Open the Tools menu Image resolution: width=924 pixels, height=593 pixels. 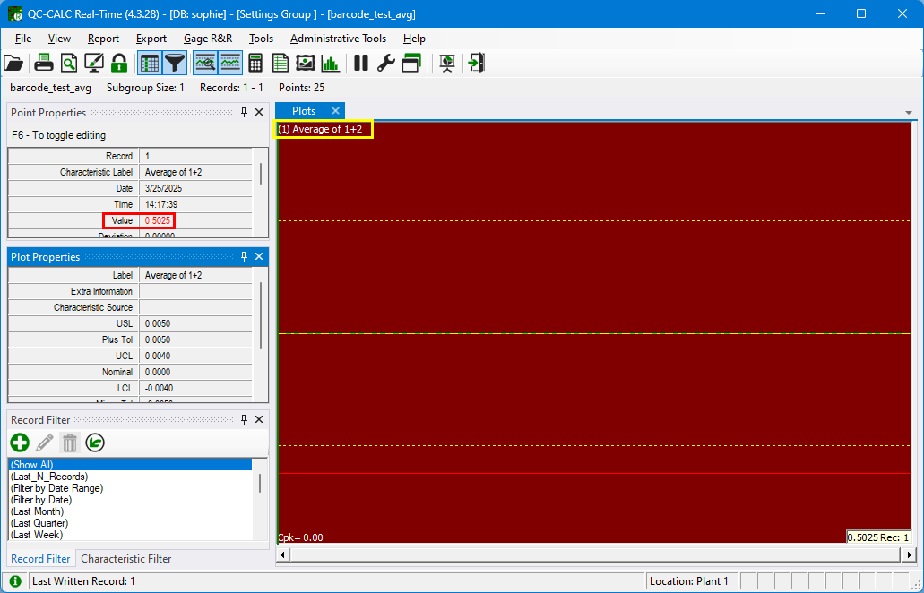tap(261, 39)
